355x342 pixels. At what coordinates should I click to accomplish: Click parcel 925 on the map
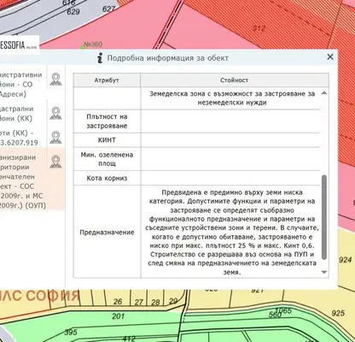pyautogui.click(x=338, y=313)
